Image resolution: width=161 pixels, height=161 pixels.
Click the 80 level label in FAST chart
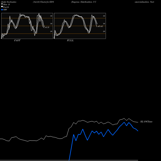(x=51, y=16)
